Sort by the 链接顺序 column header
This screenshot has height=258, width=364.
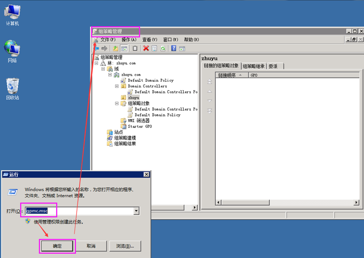232,75
